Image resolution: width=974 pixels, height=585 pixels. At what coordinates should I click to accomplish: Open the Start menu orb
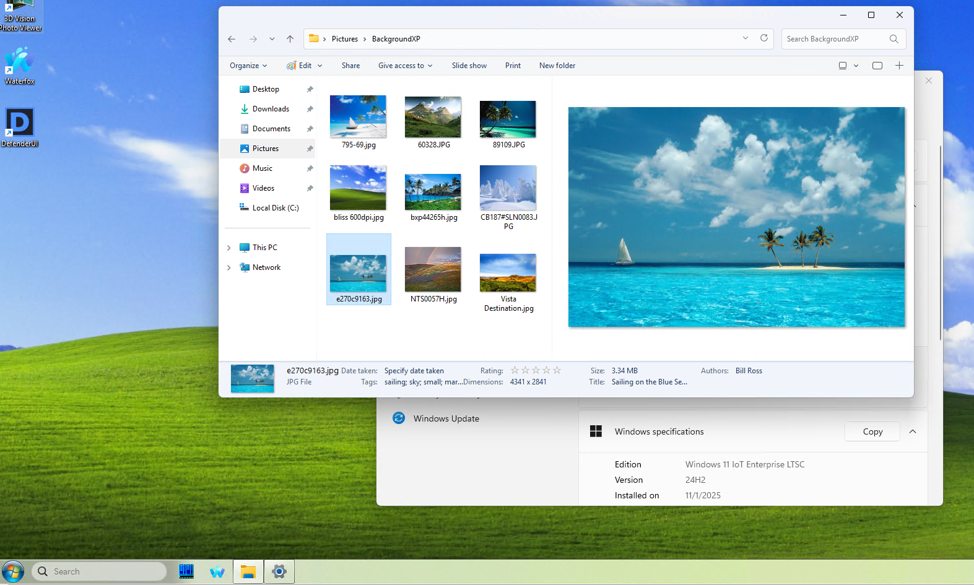point(12,571)
